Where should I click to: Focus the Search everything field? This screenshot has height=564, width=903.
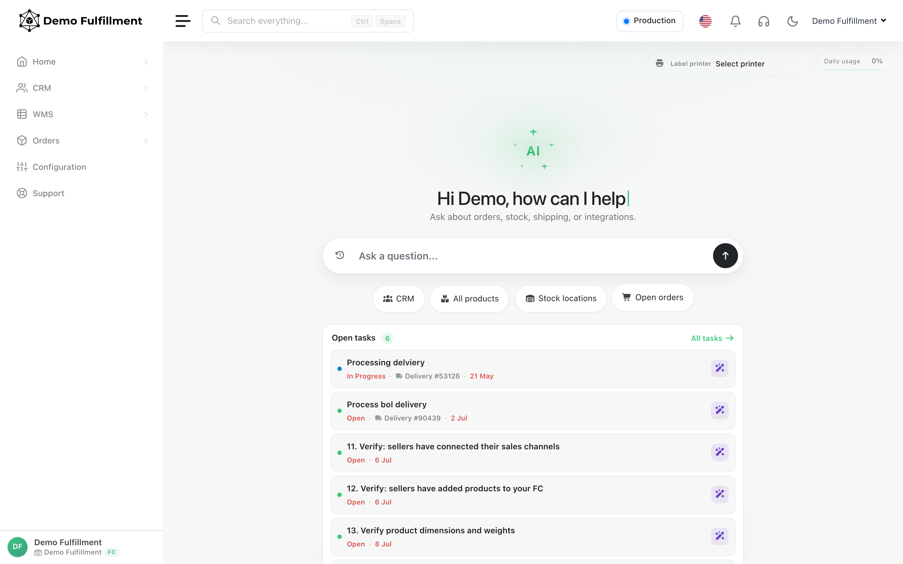coord(308,21)
